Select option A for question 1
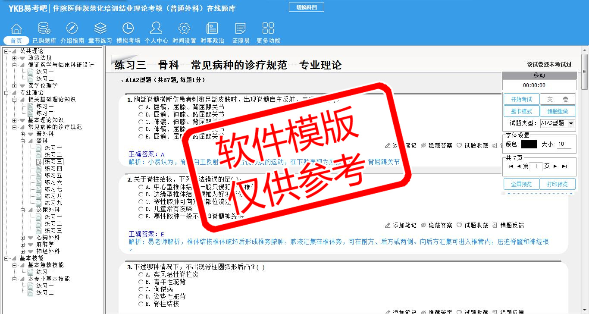 click(x=141, y=107)
